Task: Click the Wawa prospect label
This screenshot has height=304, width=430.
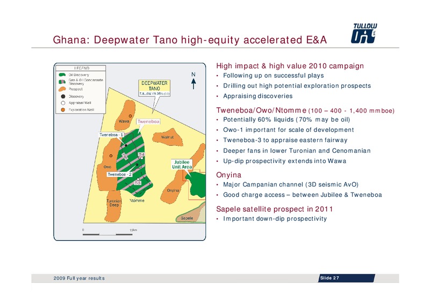Action: click(124, 121)
